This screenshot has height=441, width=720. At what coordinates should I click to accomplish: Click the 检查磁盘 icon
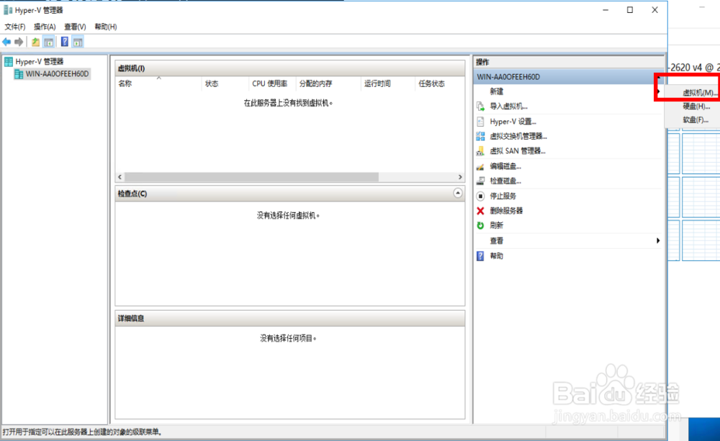tap(480, 181)
